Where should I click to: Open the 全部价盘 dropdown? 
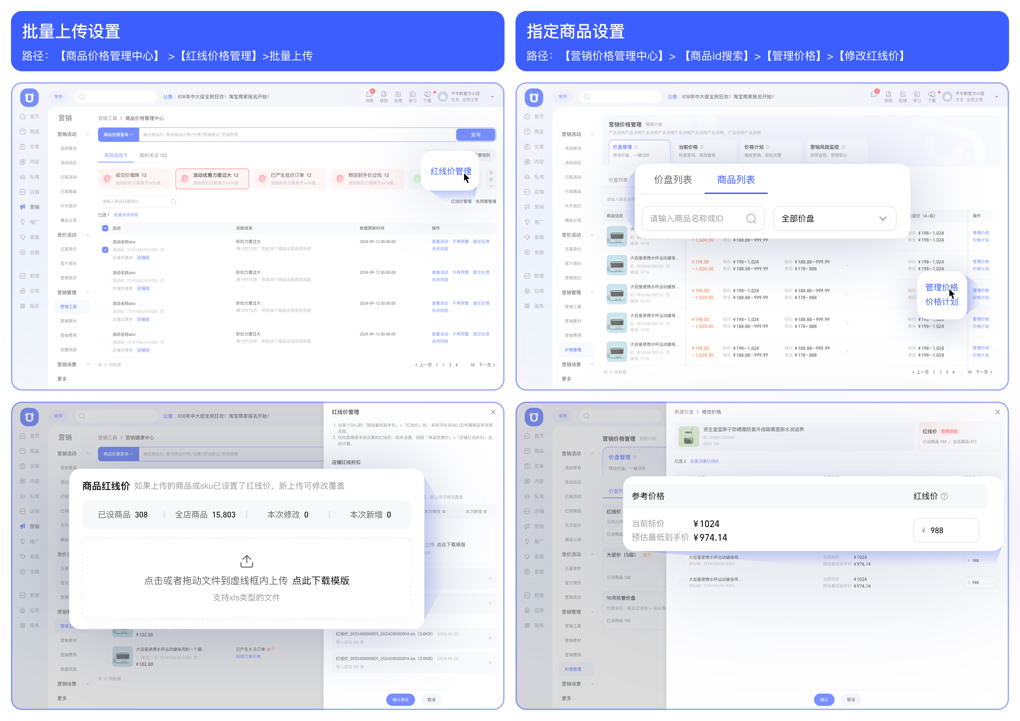coord(834,219)
